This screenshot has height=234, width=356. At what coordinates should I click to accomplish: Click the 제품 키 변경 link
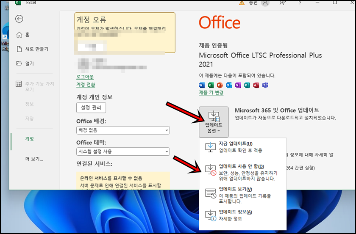coord(211,93)
